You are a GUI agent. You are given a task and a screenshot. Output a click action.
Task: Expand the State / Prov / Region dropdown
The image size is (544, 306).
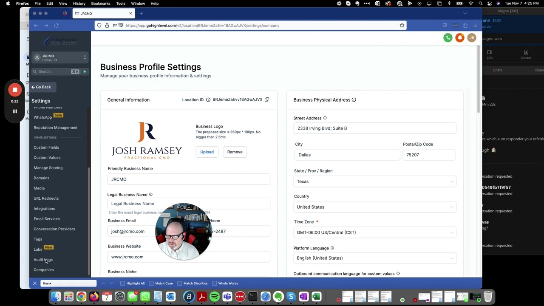click(x=374, y=181)
